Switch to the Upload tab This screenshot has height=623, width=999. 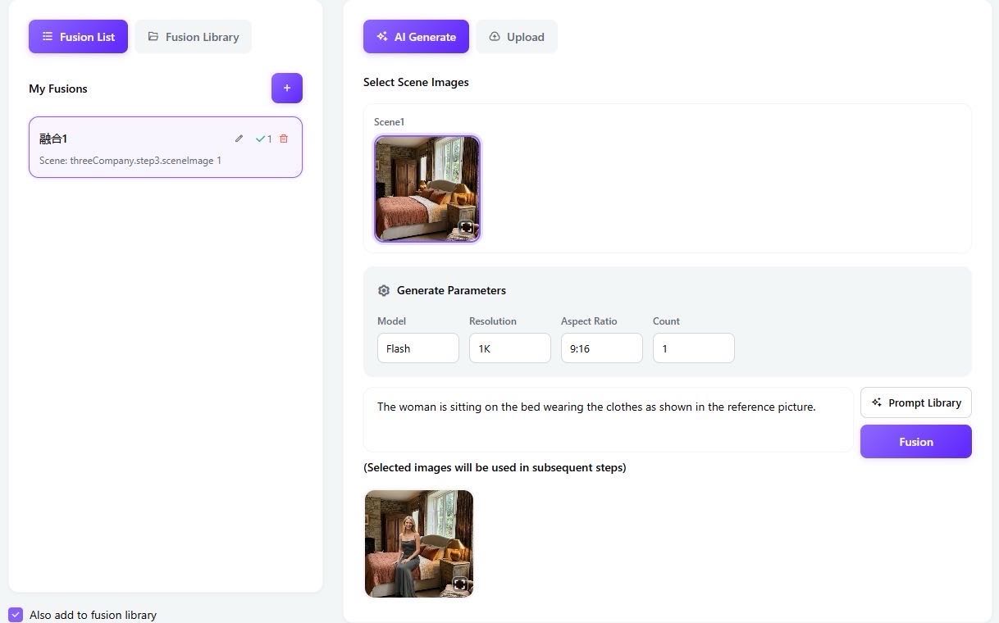pos(516,37)
